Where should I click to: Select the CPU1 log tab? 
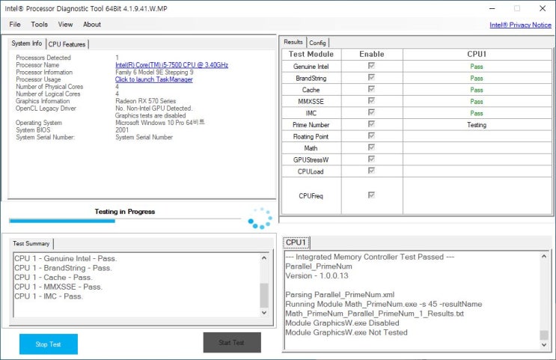(296, 242)
